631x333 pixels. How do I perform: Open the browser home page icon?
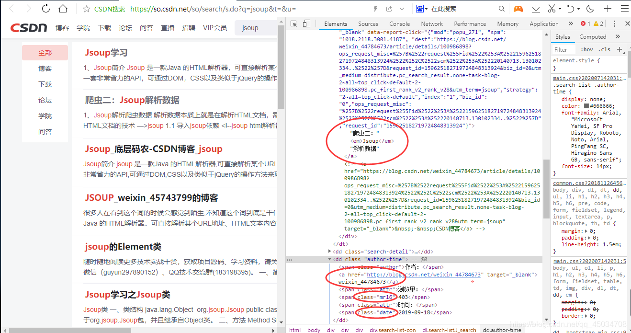pos(63,9)
